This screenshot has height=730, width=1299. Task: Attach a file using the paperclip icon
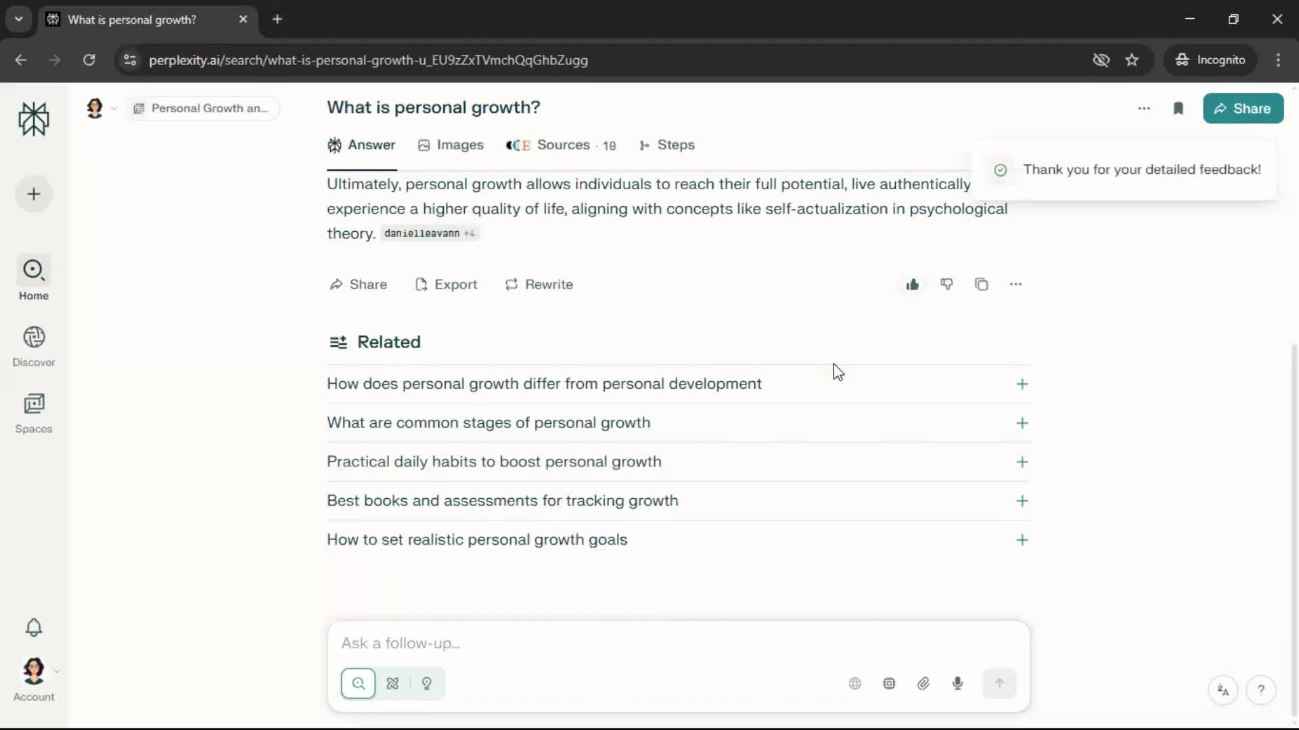coord(924,683)
